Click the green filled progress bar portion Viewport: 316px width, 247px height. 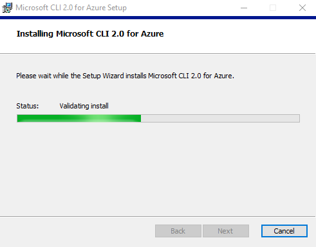pyautogui.click(x=79, y=118)
